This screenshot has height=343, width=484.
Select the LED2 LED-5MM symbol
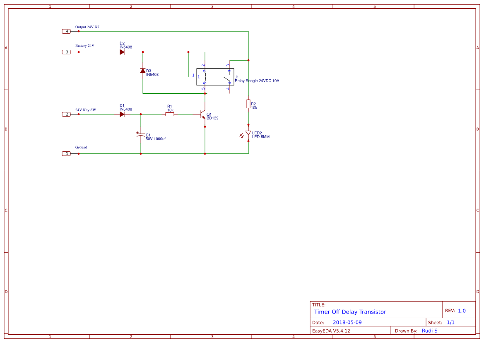point(248,133)
